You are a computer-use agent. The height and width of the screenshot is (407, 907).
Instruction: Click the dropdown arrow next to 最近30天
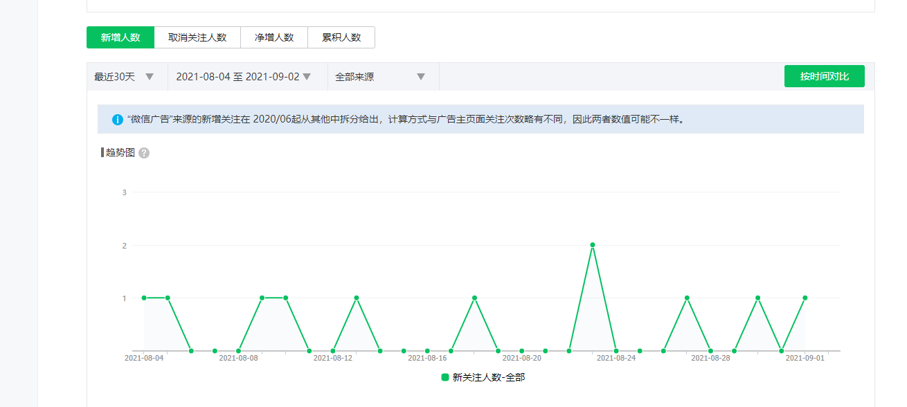[150, 77]
